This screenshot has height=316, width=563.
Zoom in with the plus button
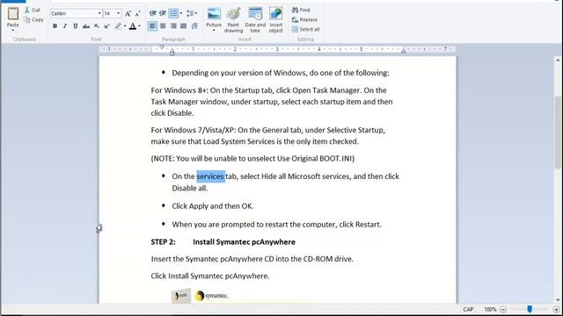pos(556,309)
